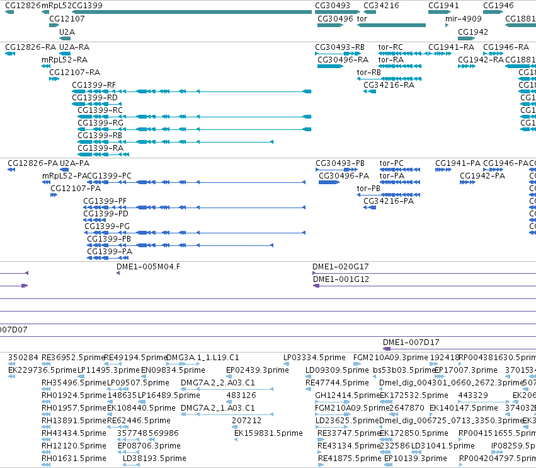This screenshot has width=536, height=468.
Task: Select transcript CG12826-RA
Action: tap(10, 54)
